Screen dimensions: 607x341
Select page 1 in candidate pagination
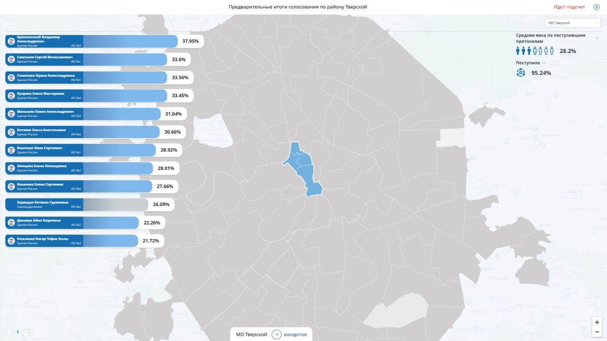pos(18,332)
